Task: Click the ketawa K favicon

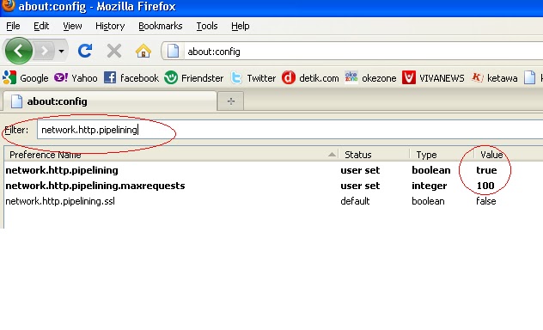Action: point(477,77)
